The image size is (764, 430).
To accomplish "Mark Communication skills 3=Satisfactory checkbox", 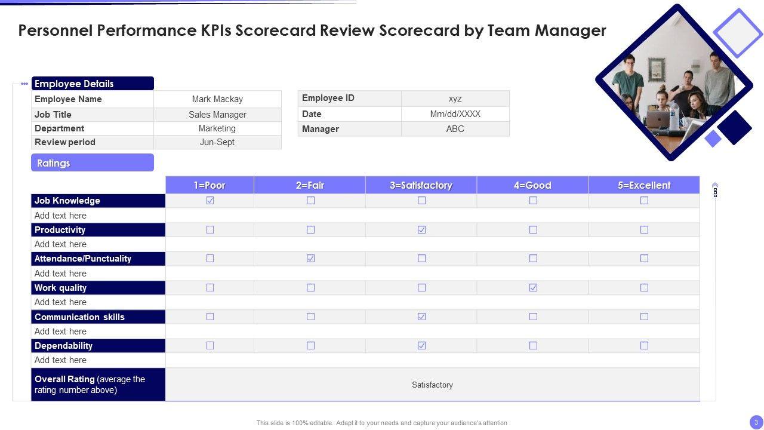I will tap(422, 317).
